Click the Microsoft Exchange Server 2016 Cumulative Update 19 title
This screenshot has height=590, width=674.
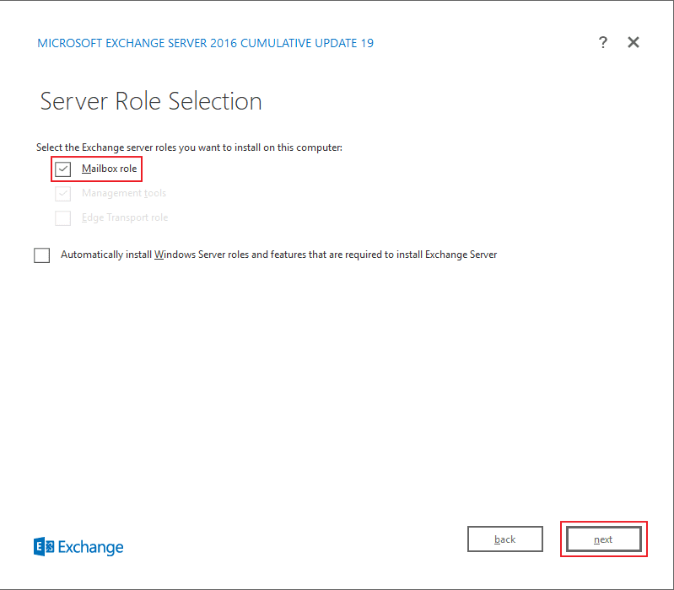206,43
